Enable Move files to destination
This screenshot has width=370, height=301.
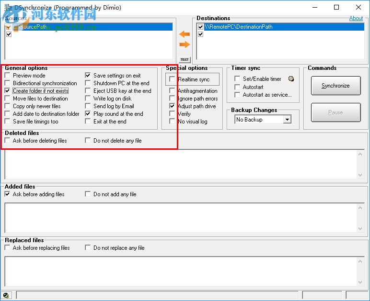[8, 99]
